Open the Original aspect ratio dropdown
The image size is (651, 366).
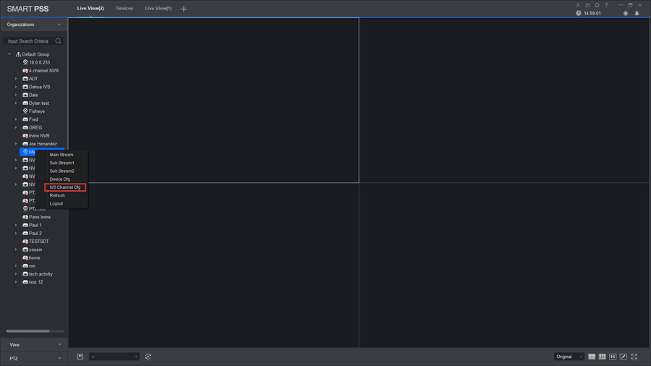(x=569, y=357)
